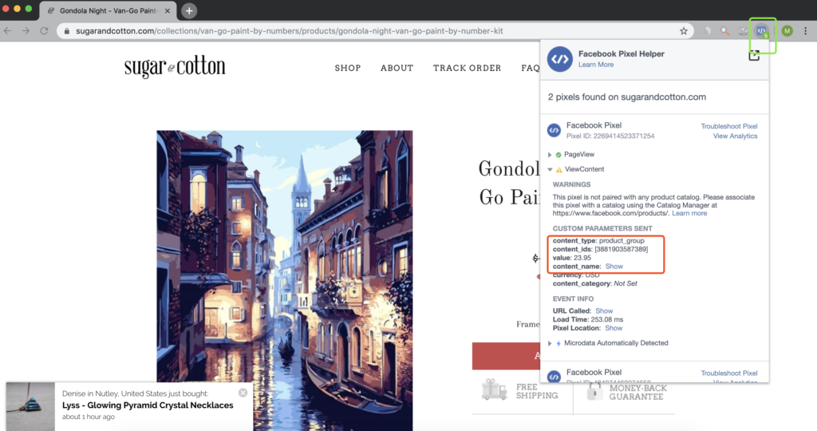Click the Facebook Pixel Helper logo
Screen dimensions: 817x431
tap(559, 59)
